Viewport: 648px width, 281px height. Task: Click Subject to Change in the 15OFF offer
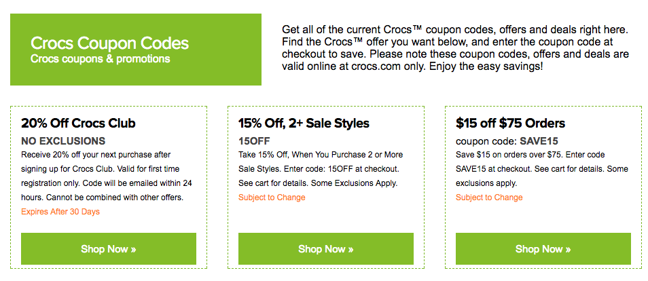pos(272,198)
